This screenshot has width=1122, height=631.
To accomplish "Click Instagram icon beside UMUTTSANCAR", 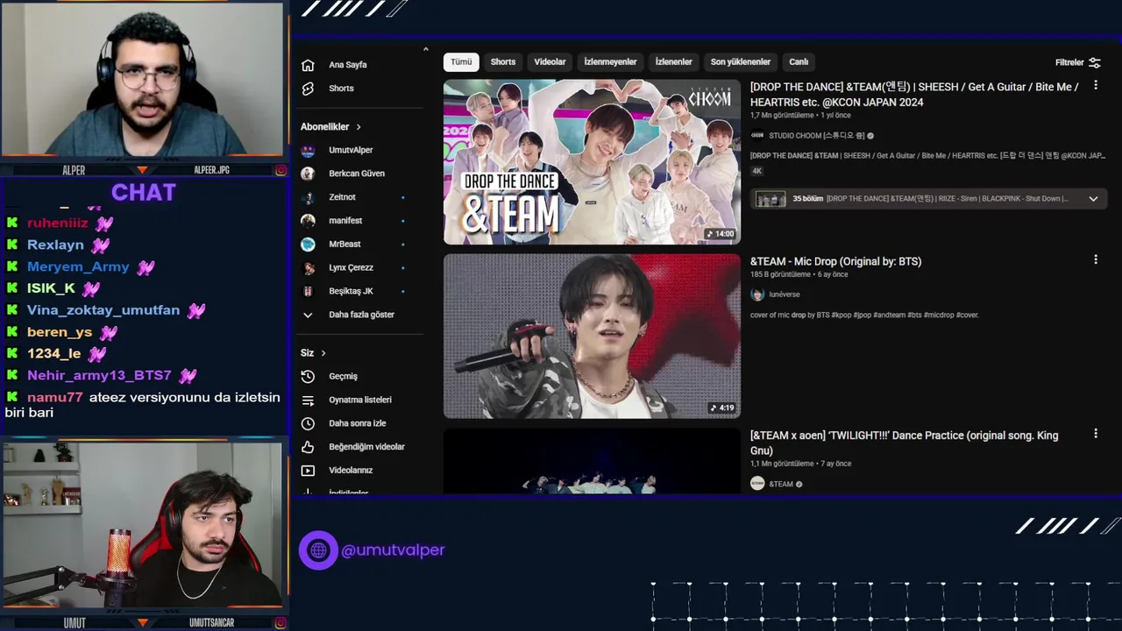I will point(280,623).
